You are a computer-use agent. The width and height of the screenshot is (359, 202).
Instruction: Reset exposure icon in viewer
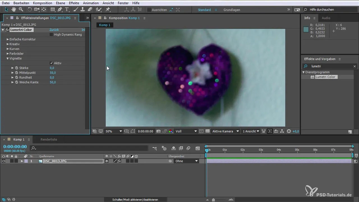pyautogui.click(x=289, y=131)
